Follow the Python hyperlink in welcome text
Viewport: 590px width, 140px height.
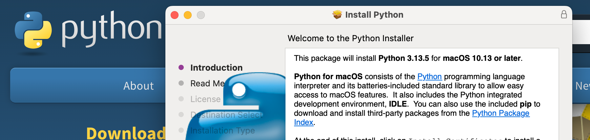tap(430, 77)
